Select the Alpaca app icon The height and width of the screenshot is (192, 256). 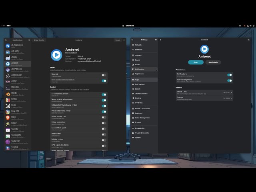[8, 58]
